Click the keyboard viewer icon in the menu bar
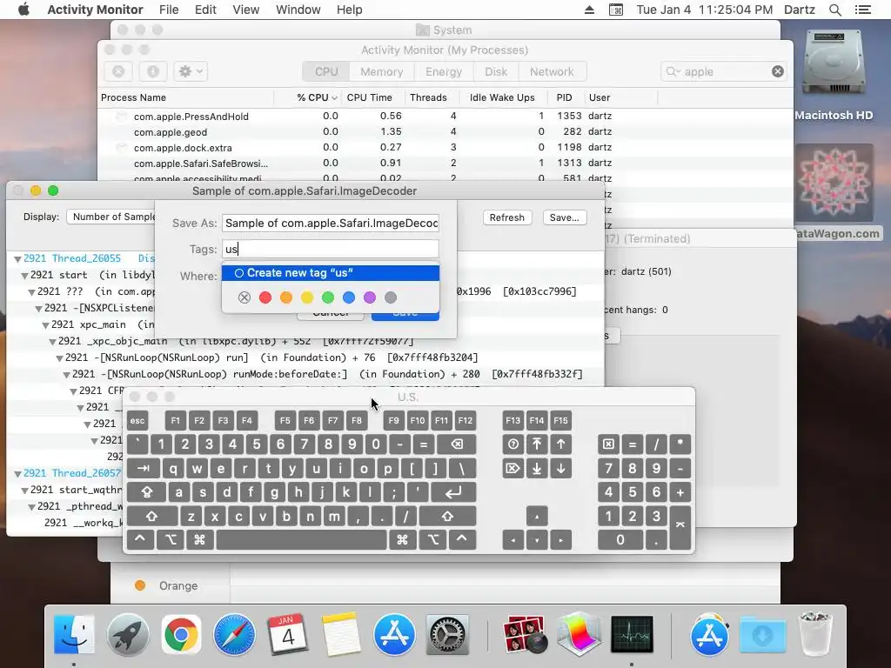Image resolution: width=891 pixels, height=668 pixels. tap(616, 10)
